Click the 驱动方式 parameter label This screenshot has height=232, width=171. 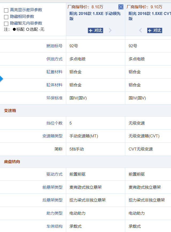click(x=55, y=174)
